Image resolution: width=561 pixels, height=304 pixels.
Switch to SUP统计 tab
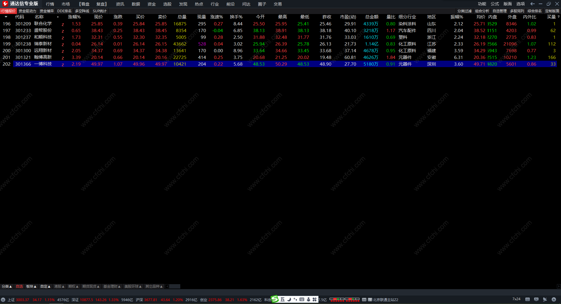[x=100, y=11]
